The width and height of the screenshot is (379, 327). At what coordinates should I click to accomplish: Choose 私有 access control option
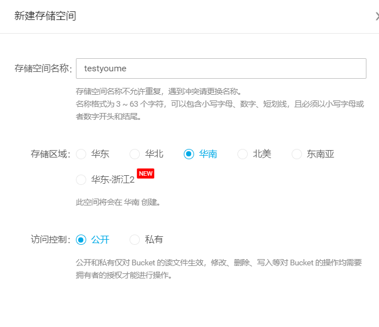(x=135, y=240)
